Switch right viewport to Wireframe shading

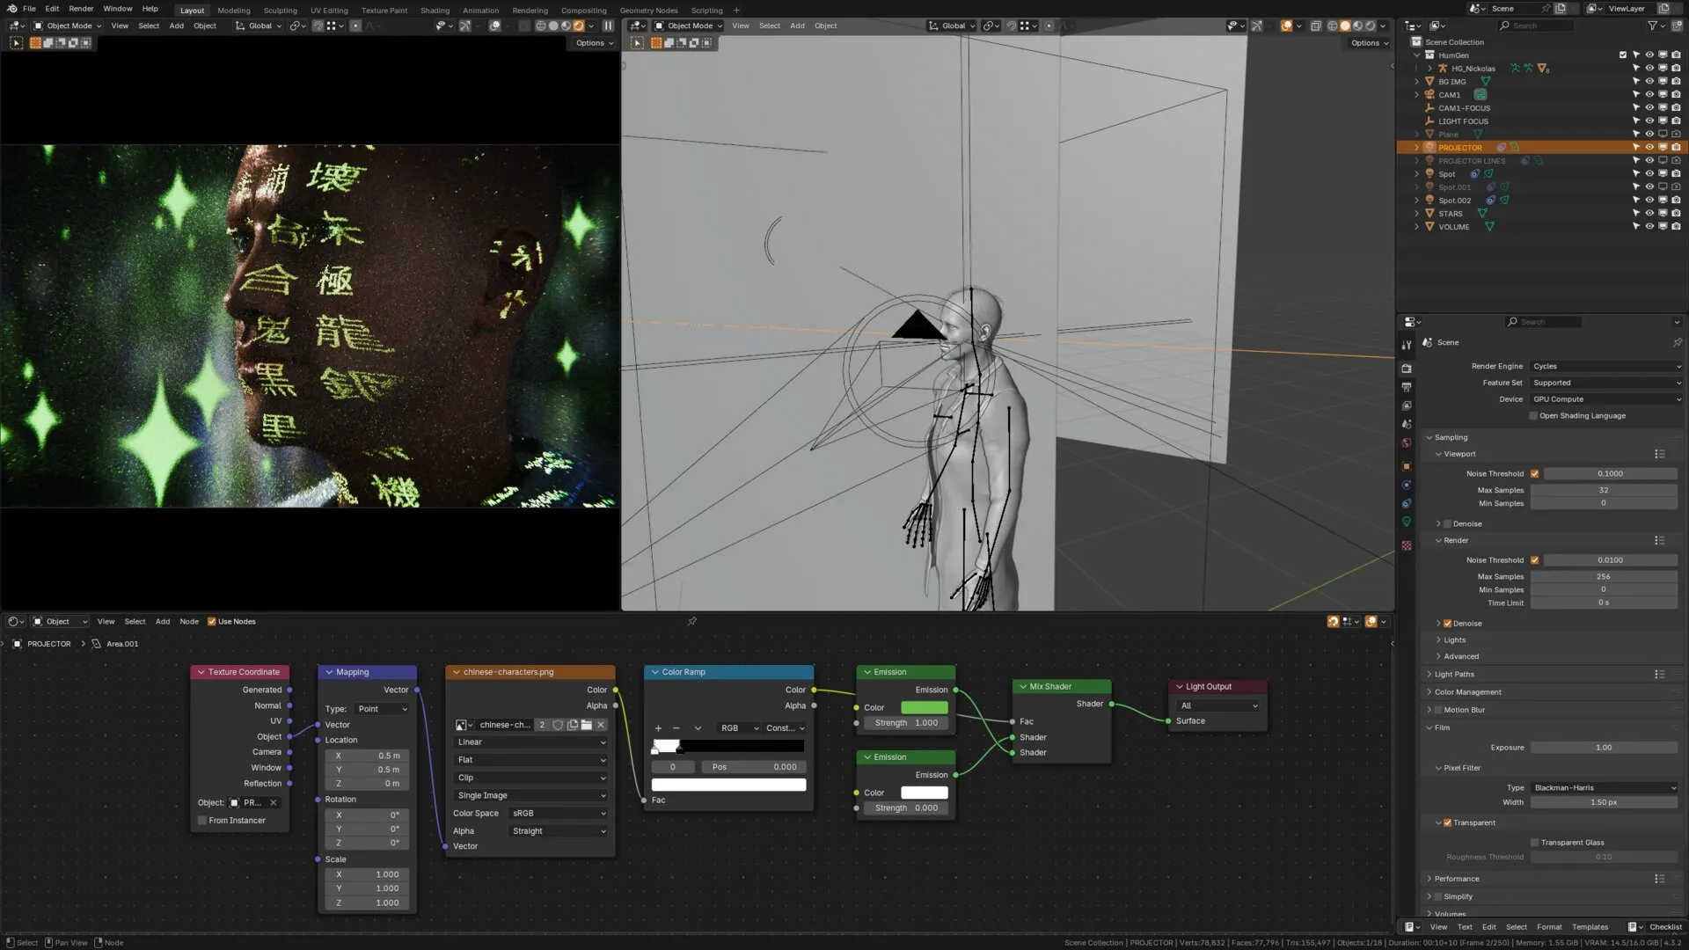point(1333,26)
